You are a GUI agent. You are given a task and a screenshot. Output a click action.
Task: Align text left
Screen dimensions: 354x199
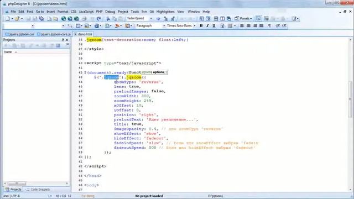(242, 26)
